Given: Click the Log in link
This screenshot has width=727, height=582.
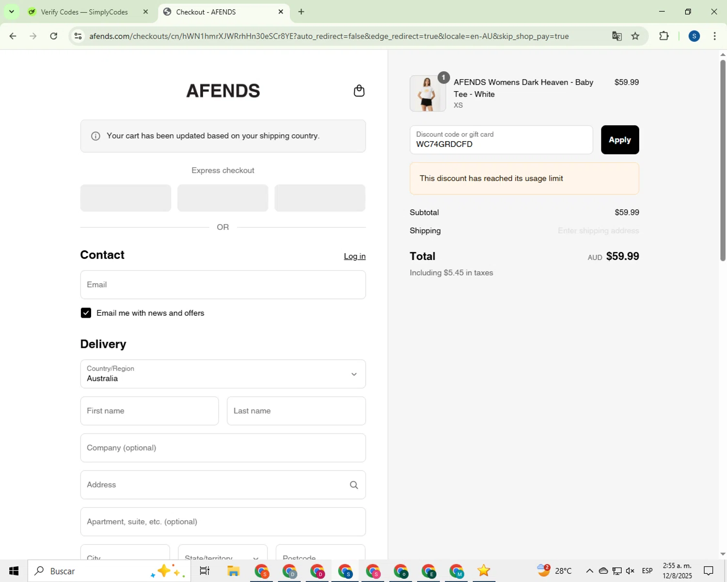Looking at the screenshot, I should (x=355, y=256).
